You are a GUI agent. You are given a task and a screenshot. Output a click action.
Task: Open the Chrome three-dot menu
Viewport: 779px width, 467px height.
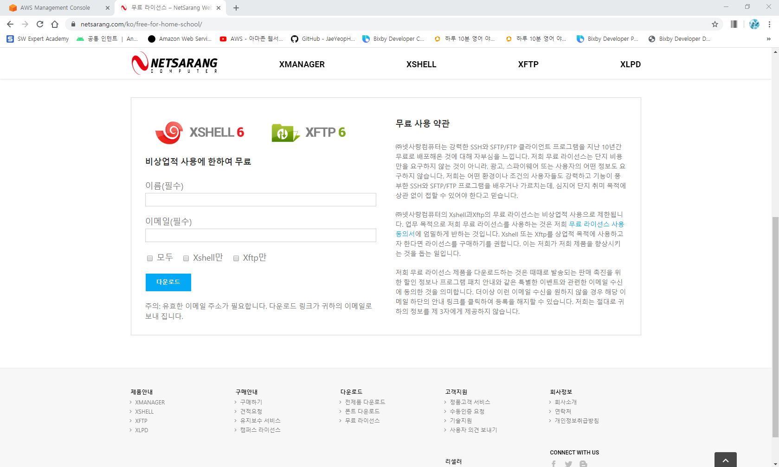coord(769,24)
